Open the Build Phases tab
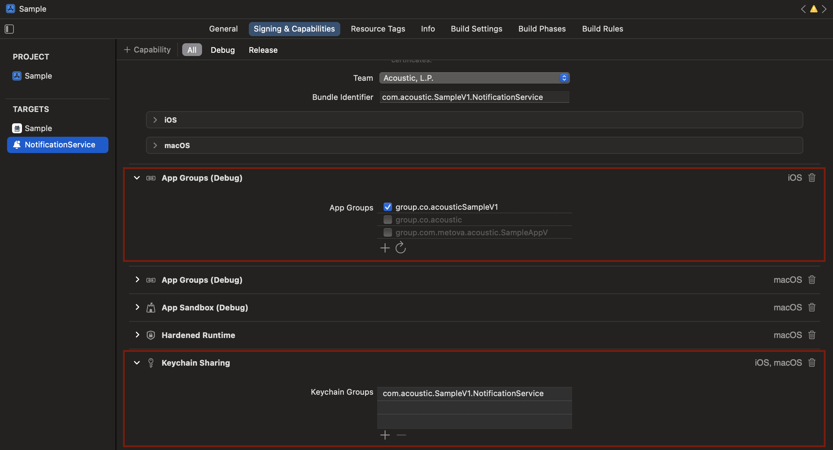Image resolution: width=833 pixels, height=450 pixels. click(542, 29)
